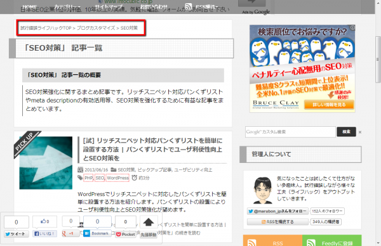Click the green Feedlyに登録 tile

pyautogui.click(x=332, y=241)
